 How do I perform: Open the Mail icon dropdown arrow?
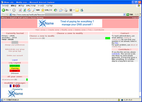63,10
